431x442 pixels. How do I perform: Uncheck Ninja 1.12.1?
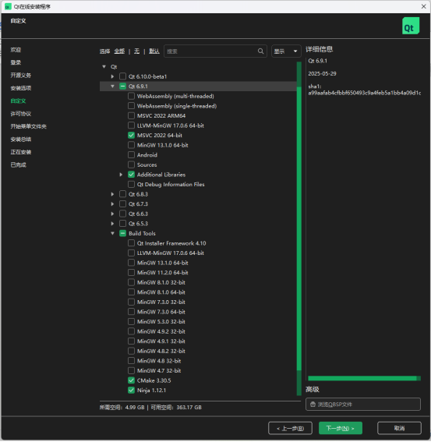click(131, 390)
